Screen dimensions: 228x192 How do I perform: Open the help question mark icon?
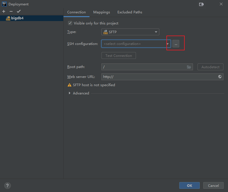[x=7, y=185]
